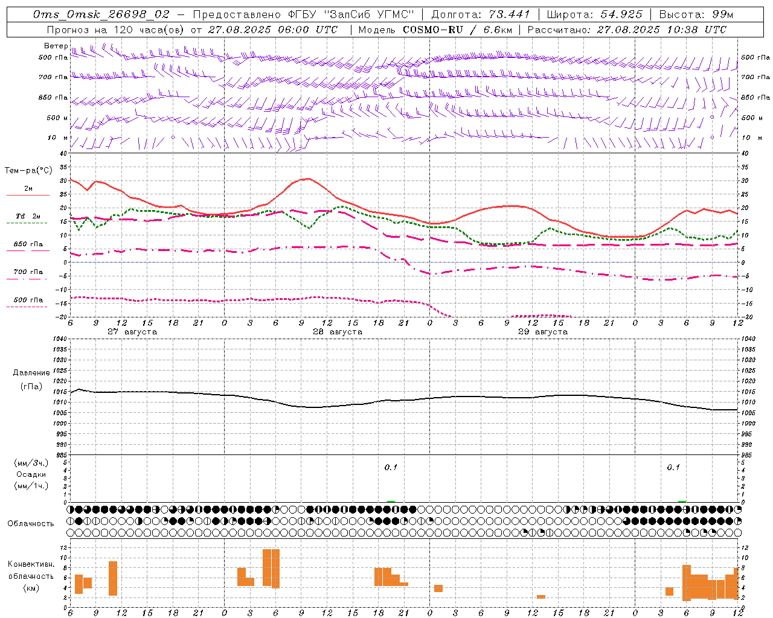Click the forecast start time 06:00 UTC
This screenshot has width=773, height=618.
(x=309, y=29)
